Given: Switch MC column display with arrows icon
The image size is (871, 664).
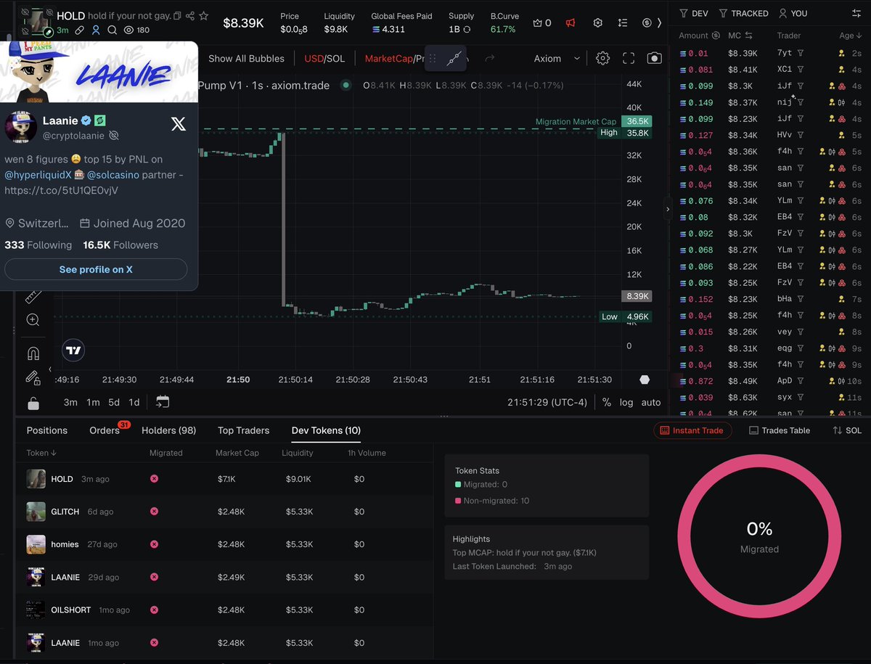Looking at the screenshot, I should point(748,36).
